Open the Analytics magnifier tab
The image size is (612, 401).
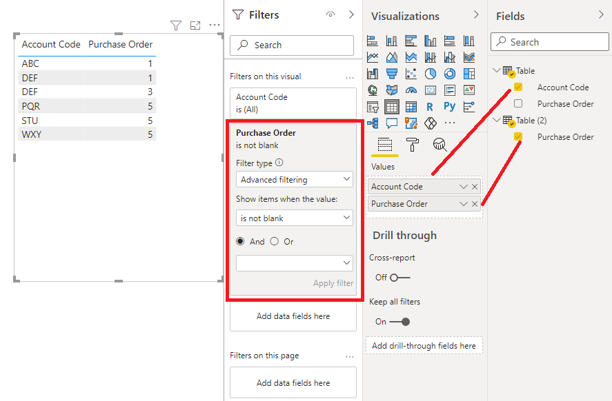[440, 145]
